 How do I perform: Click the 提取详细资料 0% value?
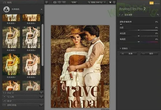click(x=156, y=22)
